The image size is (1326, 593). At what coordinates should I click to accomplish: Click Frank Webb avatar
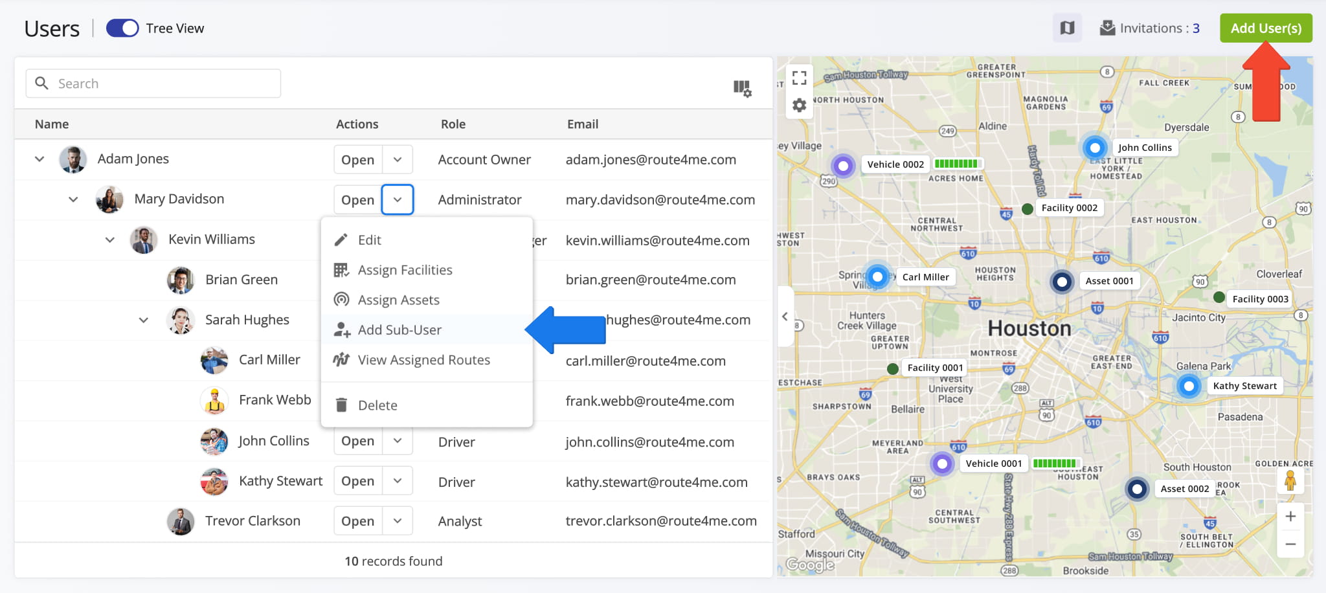(x=214, y=400)
